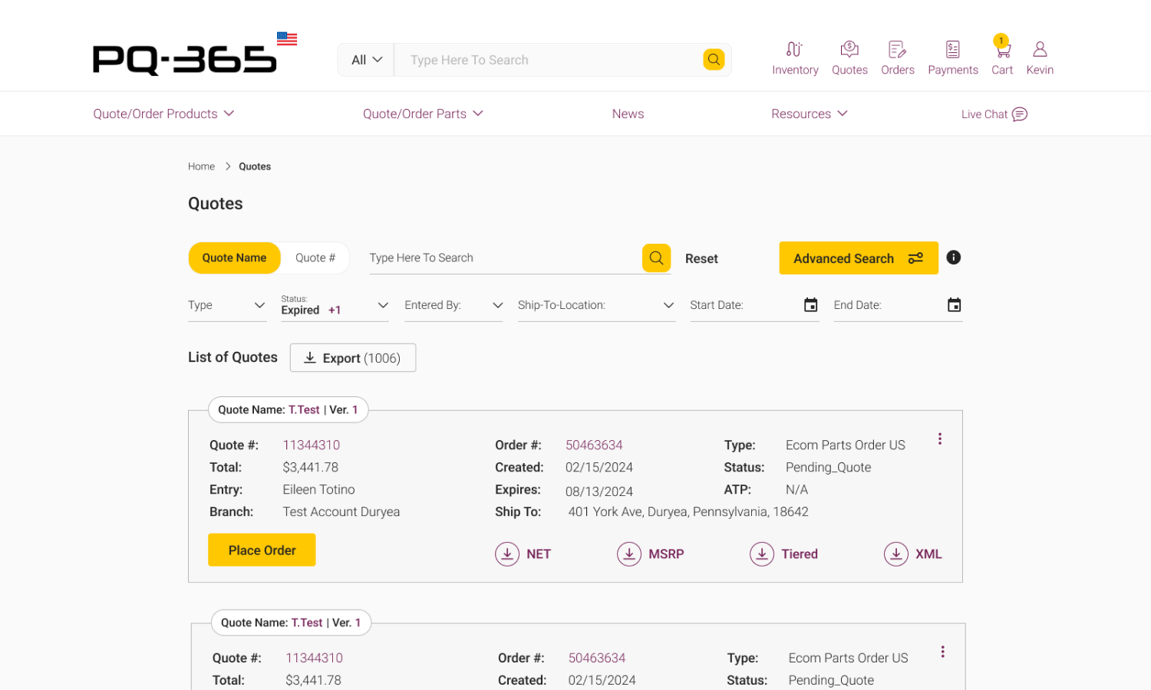1151x690 pixels.
Task: Expand the Resources menu
Action: [x=810, y=113]
